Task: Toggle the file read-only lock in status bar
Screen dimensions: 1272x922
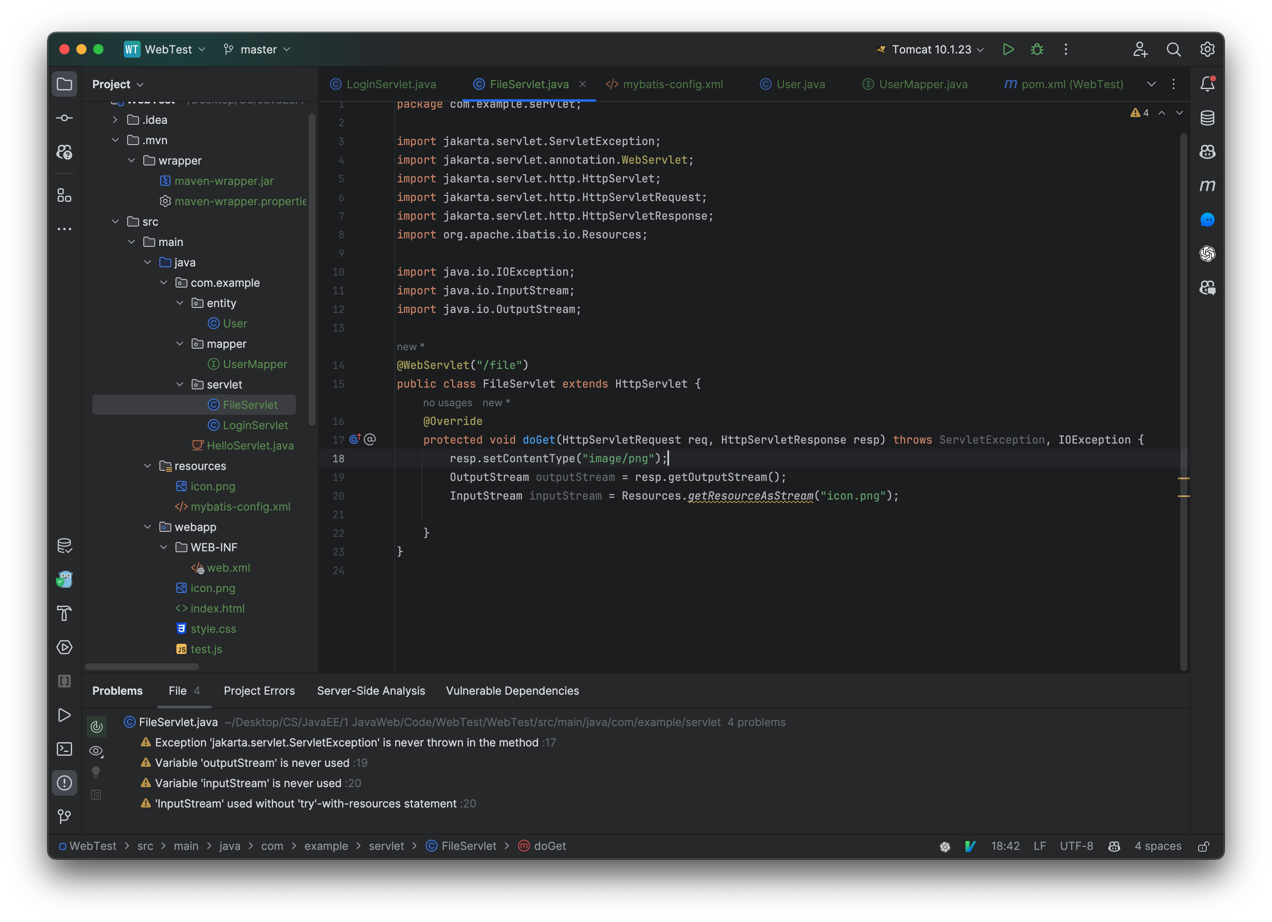Action: (x=1204, y=846)
